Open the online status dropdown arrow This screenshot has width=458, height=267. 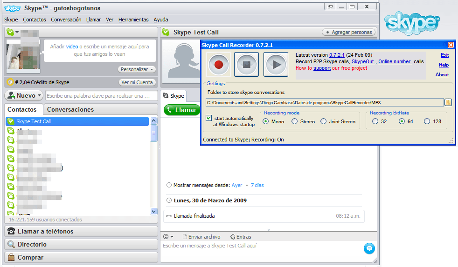click(x=17, y=32)
